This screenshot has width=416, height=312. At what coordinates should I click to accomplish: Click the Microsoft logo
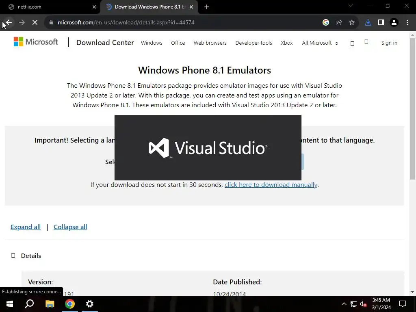[36, 42]
